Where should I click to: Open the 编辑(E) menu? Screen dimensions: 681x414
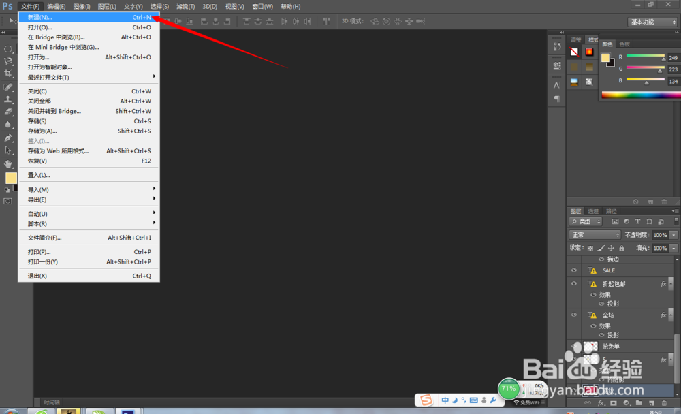(56, 7)
